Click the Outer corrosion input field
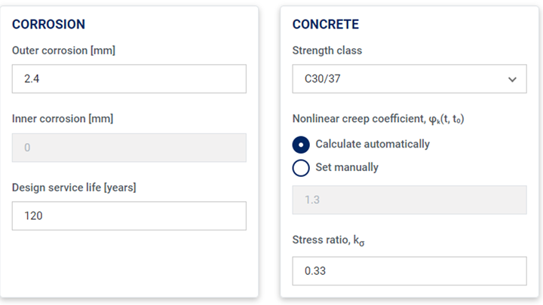Viewport: 543px width, 305px height. (x=129, y=78)
